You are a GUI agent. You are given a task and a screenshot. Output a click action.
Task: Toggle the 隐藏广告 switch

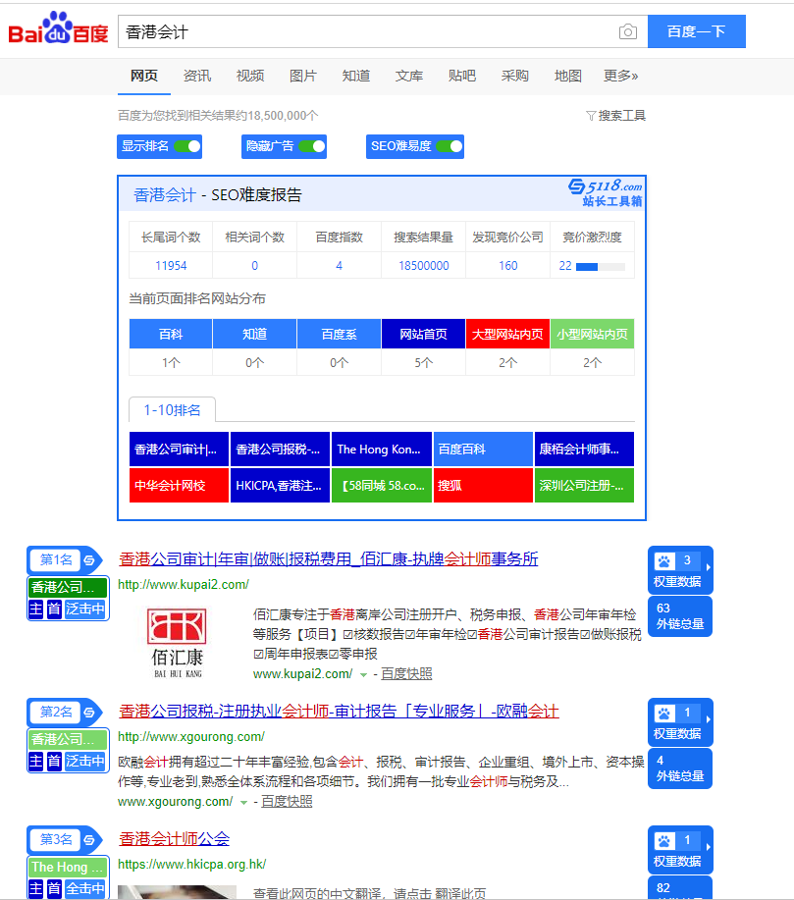click(x=312, y=146)
